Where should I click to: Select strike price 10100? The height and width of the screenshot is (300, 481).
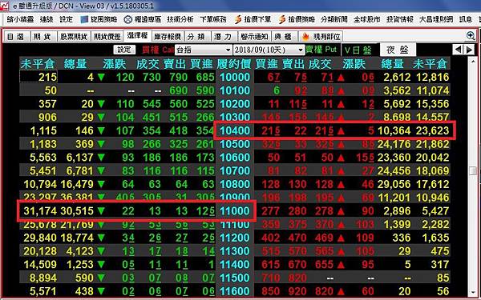point(235,90)
